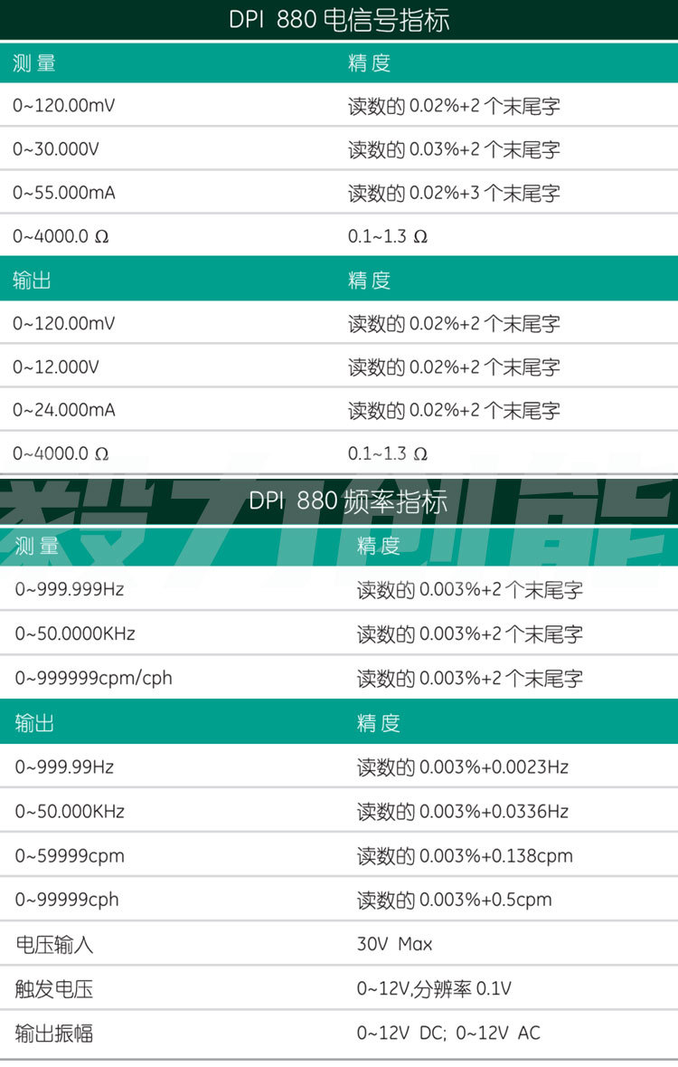Click the accuracy cell in the 0~24.000mA row
Viewport: 678px width, 1067px height.
coord(454,410)
